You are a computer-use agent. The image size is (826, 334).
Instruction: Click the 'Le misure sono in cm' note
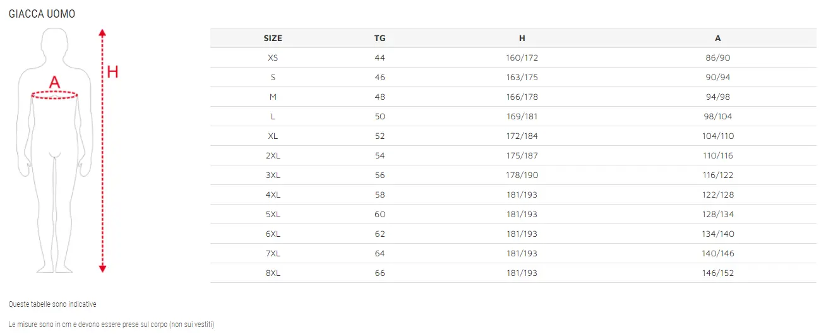pos(111,325)
